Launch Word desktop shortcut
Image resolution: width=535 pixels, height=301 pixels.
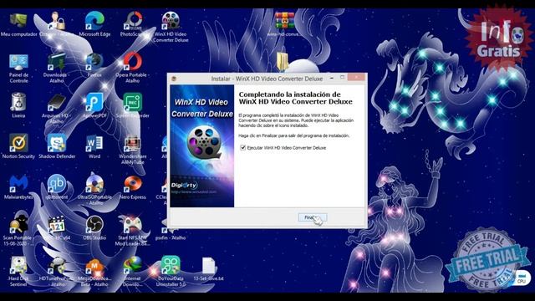click(x=94, y=146)
